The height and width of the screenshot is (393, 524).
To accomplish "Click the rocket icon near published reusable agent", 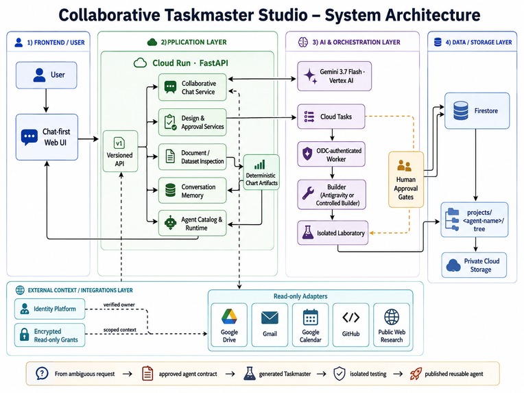I will click(416, 374).
